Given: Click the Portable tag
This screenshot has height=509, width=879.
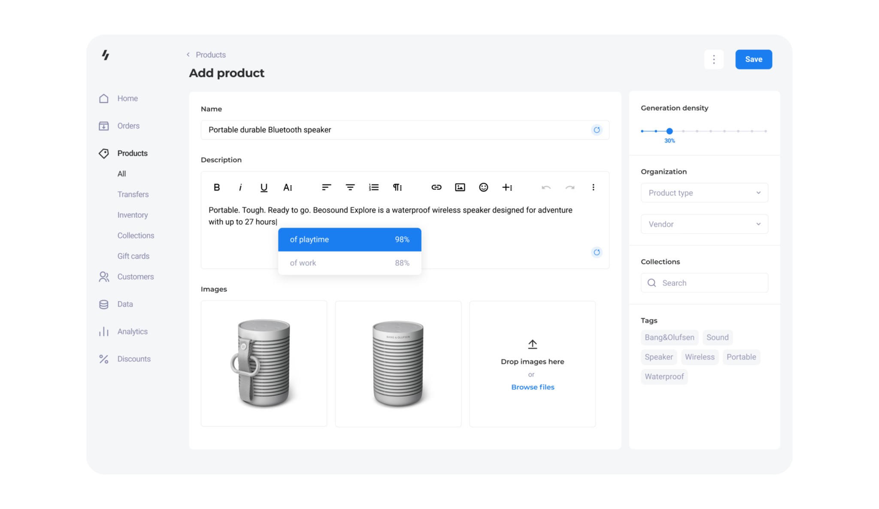Looking at the screenshot, I should 741,357.
